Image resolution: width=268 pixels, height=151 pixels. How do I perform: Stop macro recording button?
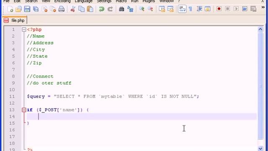click(x=227, y=9)
